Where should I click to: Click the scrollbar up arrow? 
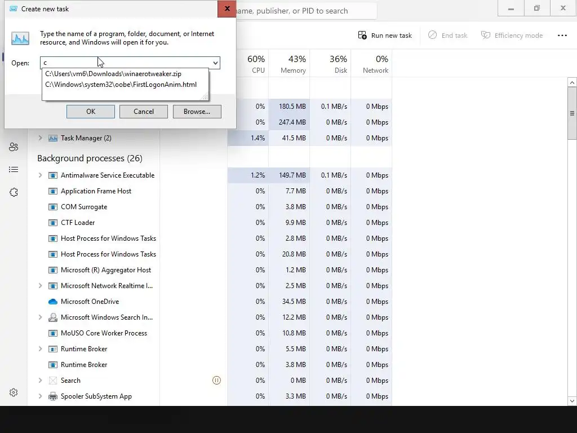click(572, 82)
